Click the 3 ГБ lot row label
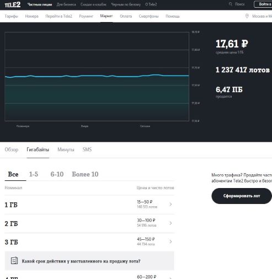This screenshot has height=279, width=272. [x=11, y=242]
